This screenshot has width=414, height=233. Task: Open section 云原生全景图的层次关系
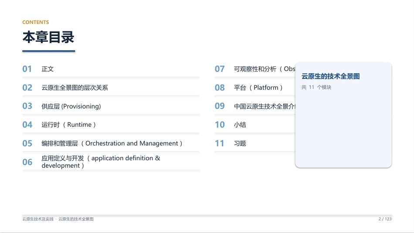75,88
